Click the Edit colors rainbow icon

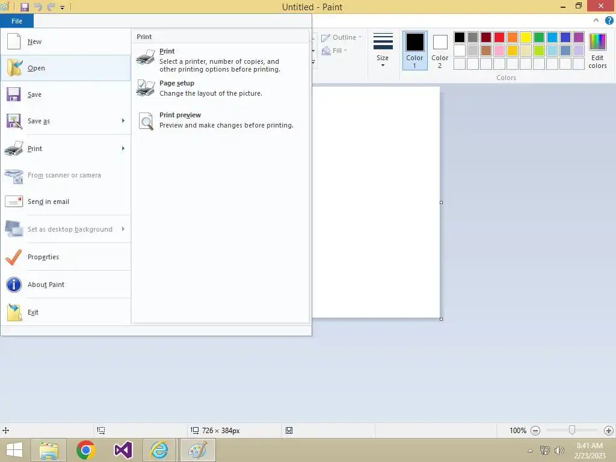597,42
